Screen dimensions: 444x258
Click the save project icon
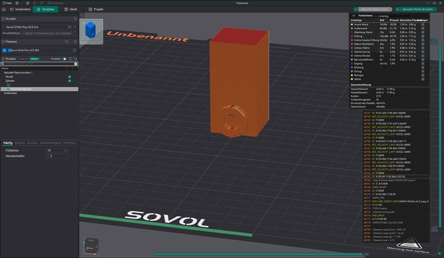tap(28, 3)
